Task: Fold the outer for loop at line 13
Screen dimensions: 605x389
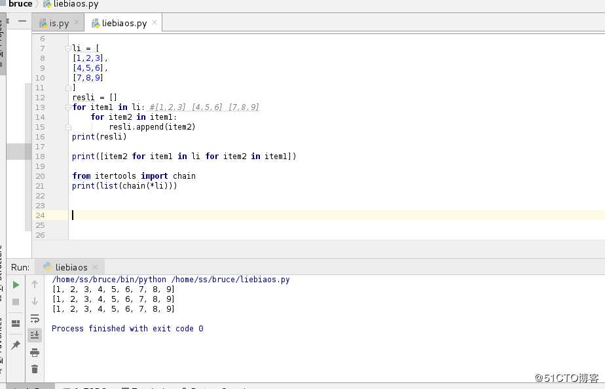Action: (68, 107)
